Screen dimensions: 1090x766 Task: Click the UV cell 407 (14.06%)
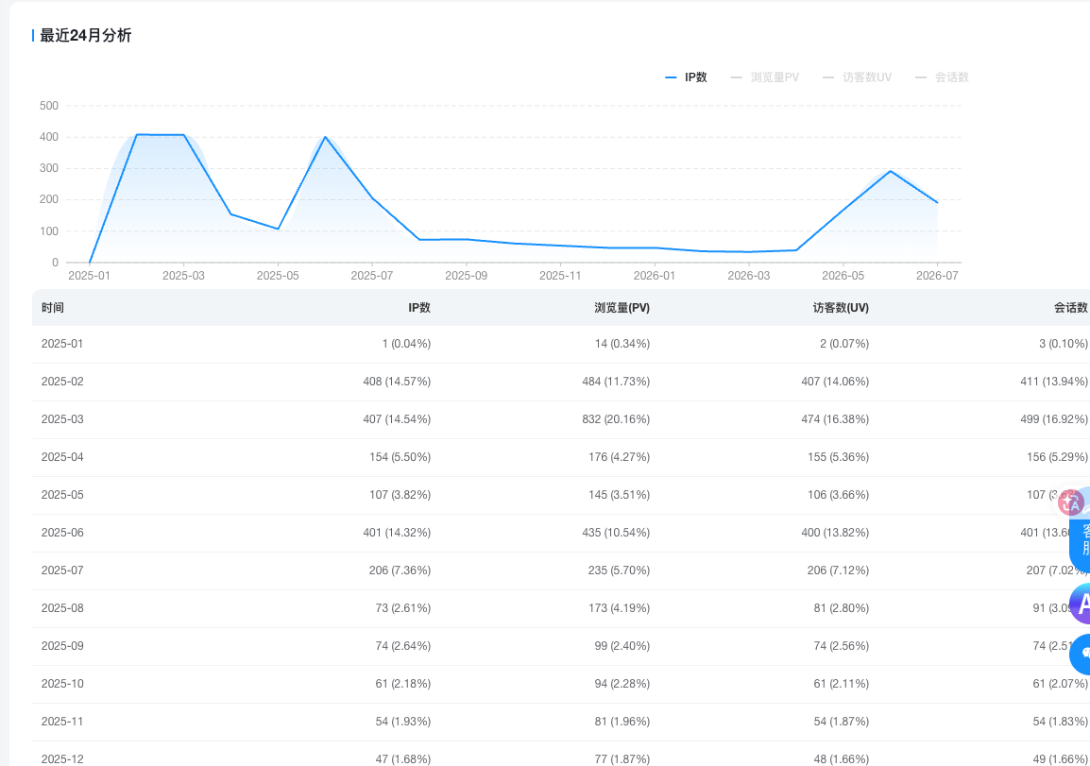click(835, 382)
